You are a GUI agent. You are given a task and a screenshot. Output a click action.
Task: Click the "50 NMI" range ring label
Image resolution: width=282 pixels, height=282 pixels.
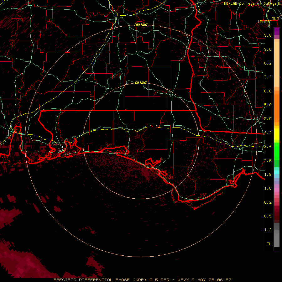[141, 83]
